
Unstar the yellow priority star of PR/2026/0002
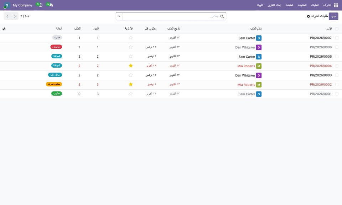click(131, 84)
